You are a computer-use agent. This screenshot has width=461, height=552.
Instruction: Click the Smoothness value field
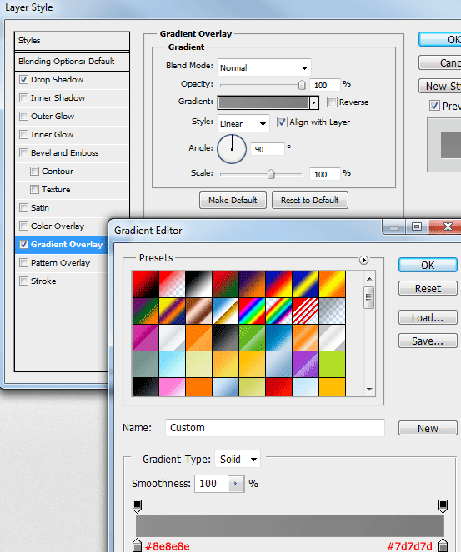212,484
